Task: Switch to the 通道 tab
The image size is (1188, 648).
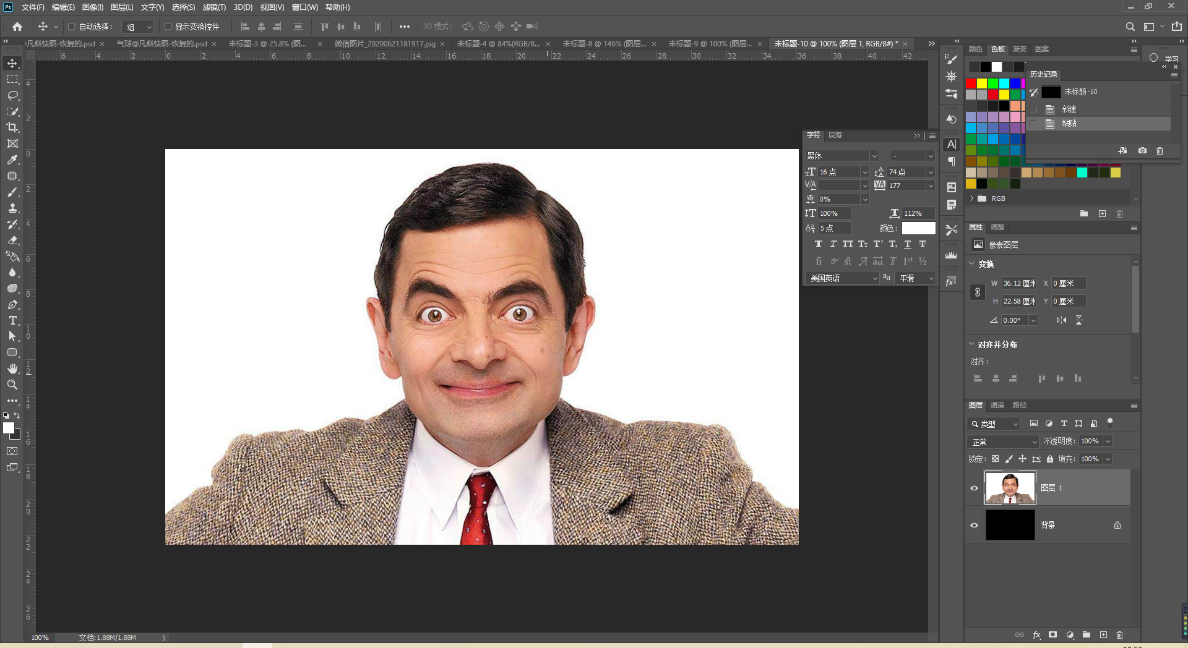Action: coord(997,406)
